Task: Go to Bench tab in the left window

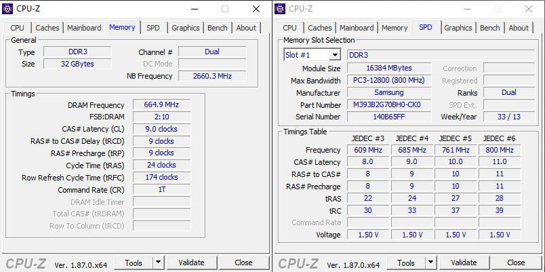Action: [x=217, y=28]
